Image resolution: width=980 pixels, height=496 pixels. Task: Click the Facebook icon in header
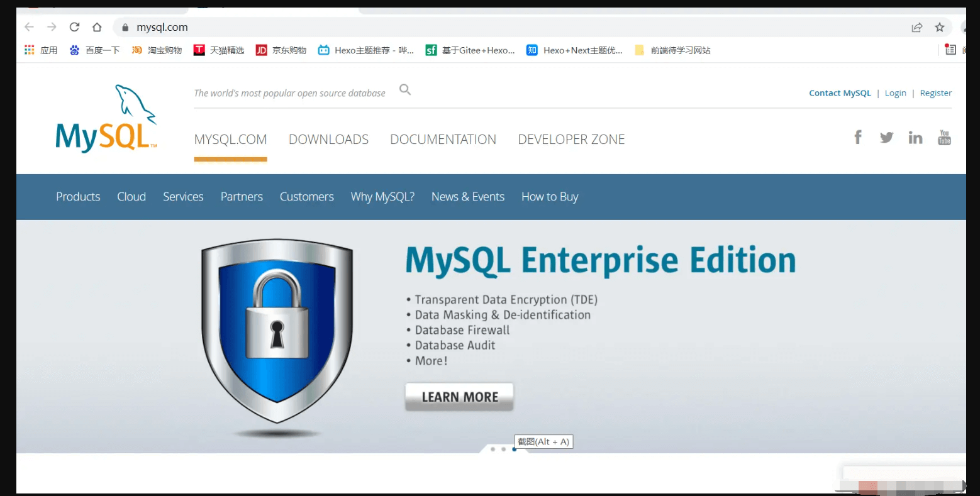click(857, 137)
